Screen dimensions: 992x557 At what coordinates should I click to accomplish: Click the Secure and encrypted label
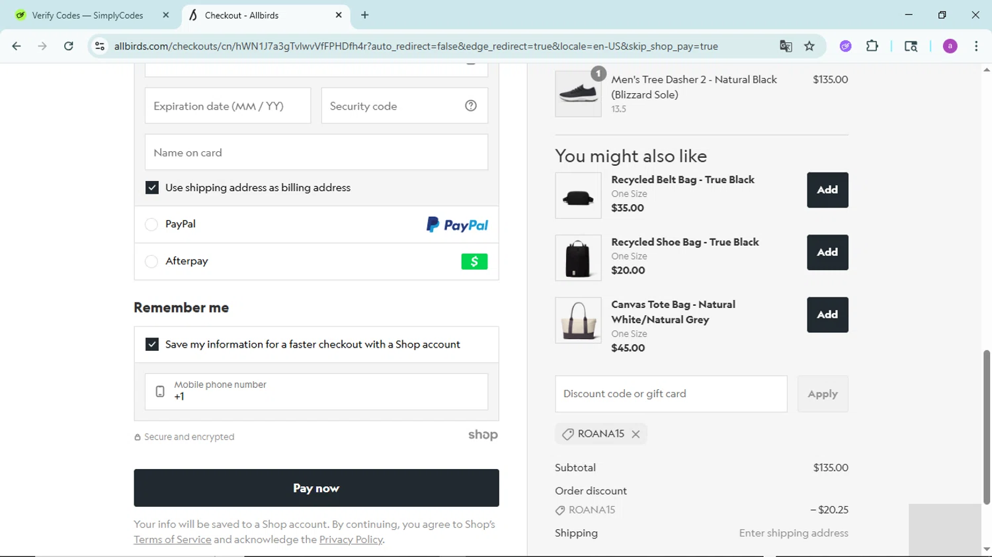click(189, 437)
